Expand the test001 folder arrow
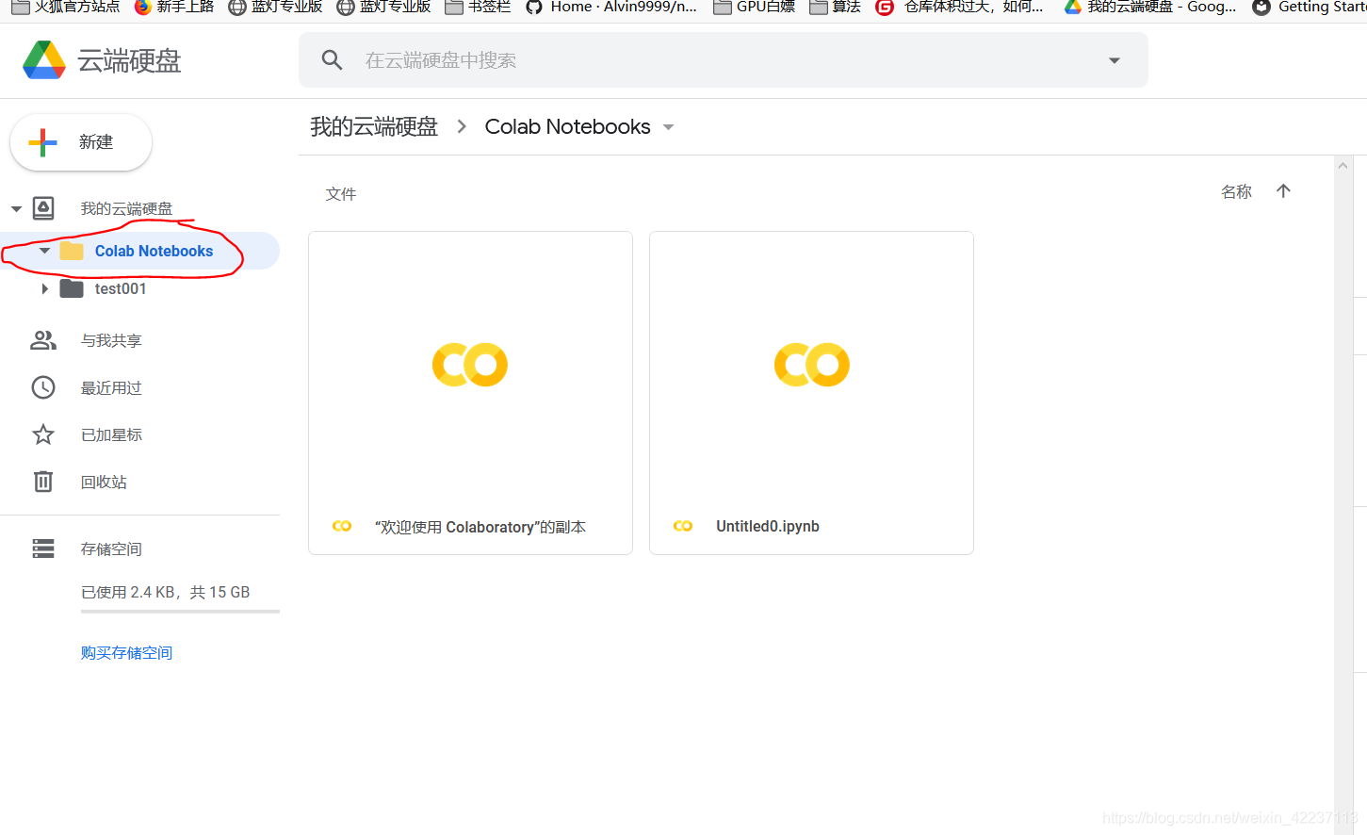This screenshot has height=835, width=1367. click(x=44, y=288)
